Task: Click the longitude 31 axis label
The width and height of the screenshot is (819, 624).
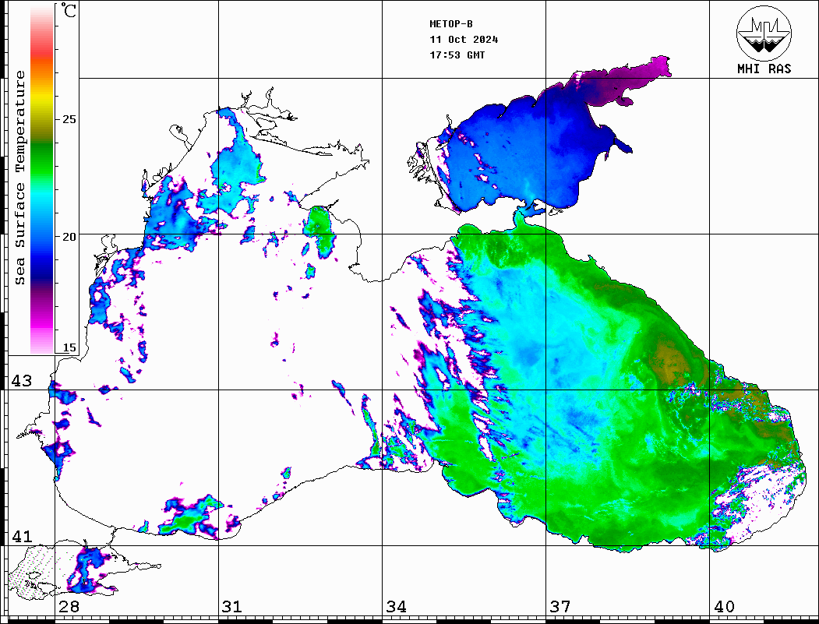Action: [x=231, y=607]
